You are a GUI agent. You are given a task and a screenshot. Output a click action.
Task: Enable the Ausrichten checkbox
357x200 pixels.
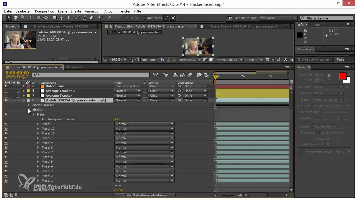point(144,18)
